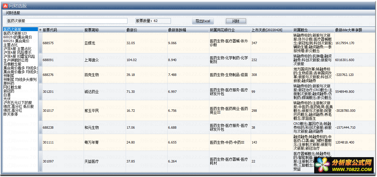Click the stock name 漱玉平民
Image resolution: width=377 pixels, height=177 pixels.
[x=91, y=111]
